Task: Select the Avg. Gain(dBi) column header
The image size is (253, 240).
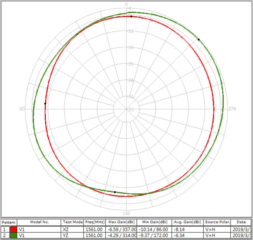Action: tap(187, 222)
